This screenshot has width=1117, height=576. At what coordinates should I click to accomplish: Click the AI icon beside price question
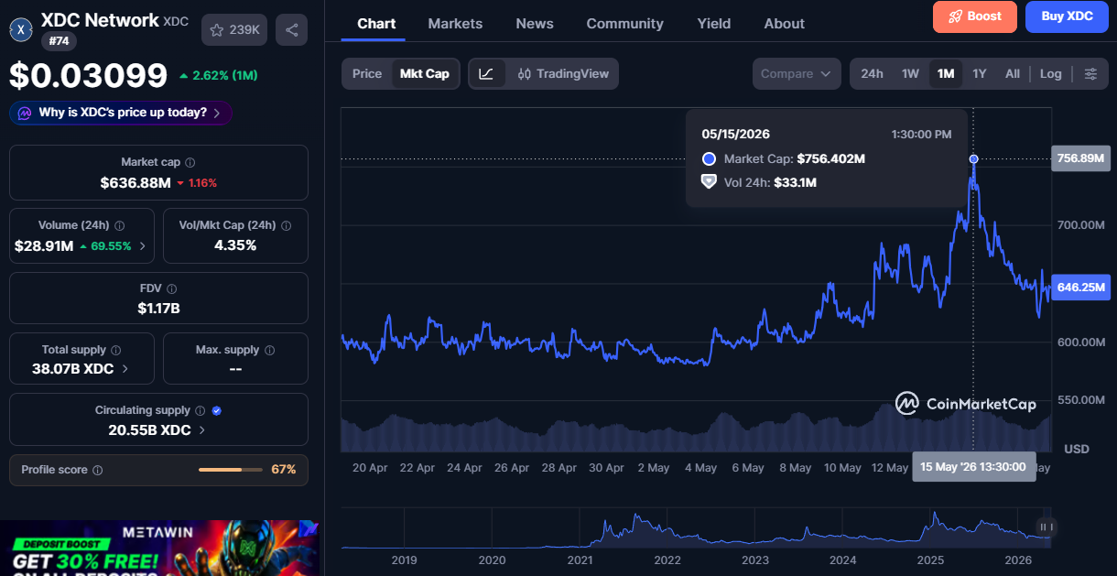24,113
